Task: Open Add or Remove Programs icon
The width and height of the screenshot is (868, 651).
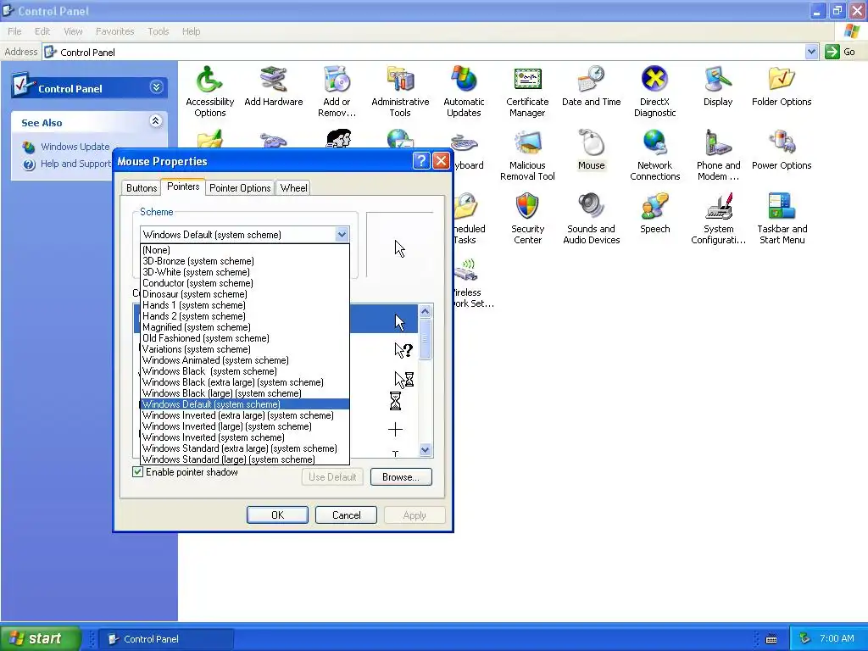Action: point(337,92)
